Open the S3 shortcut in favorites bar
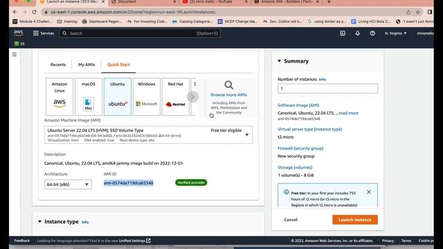 click(19, 44)
